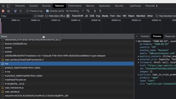This screenshot has width=176, height=99.
Task: Import HAR file with upload arrow
Action: click(x=95, y=11)
